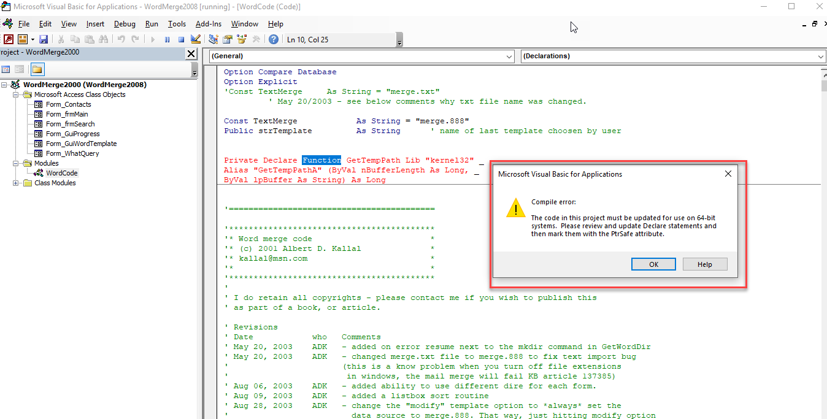Toggle Design Mode toolbar icon
Image resolution: width=827 pixels, height=419 pixels.
point(196,39)
